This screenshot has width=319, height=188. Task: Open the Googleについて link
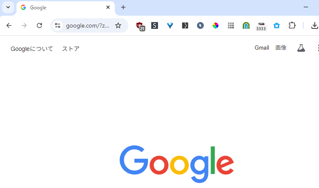click(x=32, y=49)
